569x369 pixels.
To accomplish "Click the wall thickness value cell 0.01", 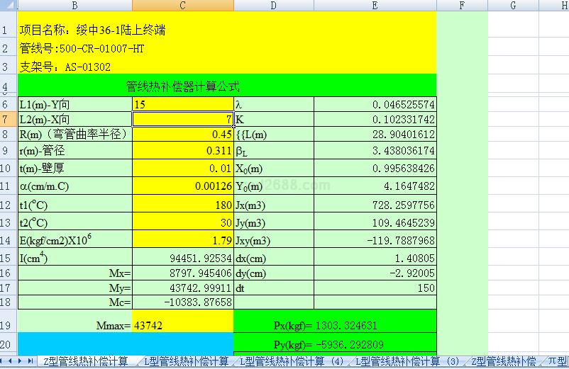I will pyautogui.click(x=182, y=168).
